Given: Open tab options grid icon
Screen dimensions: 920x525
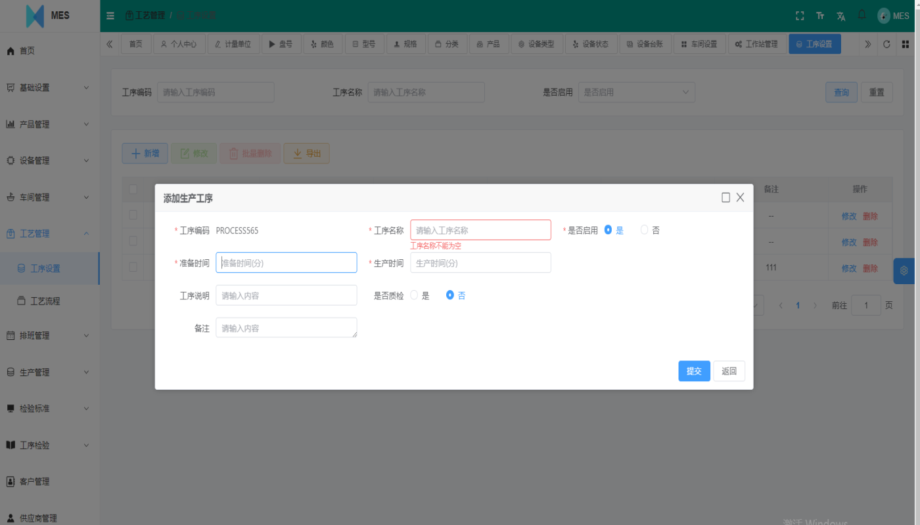Looking at the screenshot, I should (x=906, y=44).
